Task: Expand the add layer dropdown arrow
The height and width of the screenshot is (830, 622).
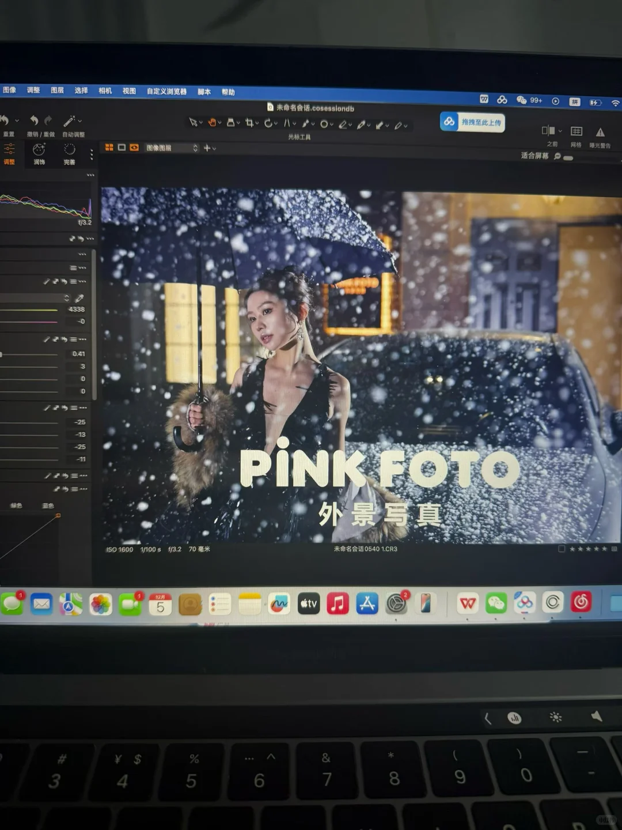Action: pyautogui.click(x=214, y=149)
